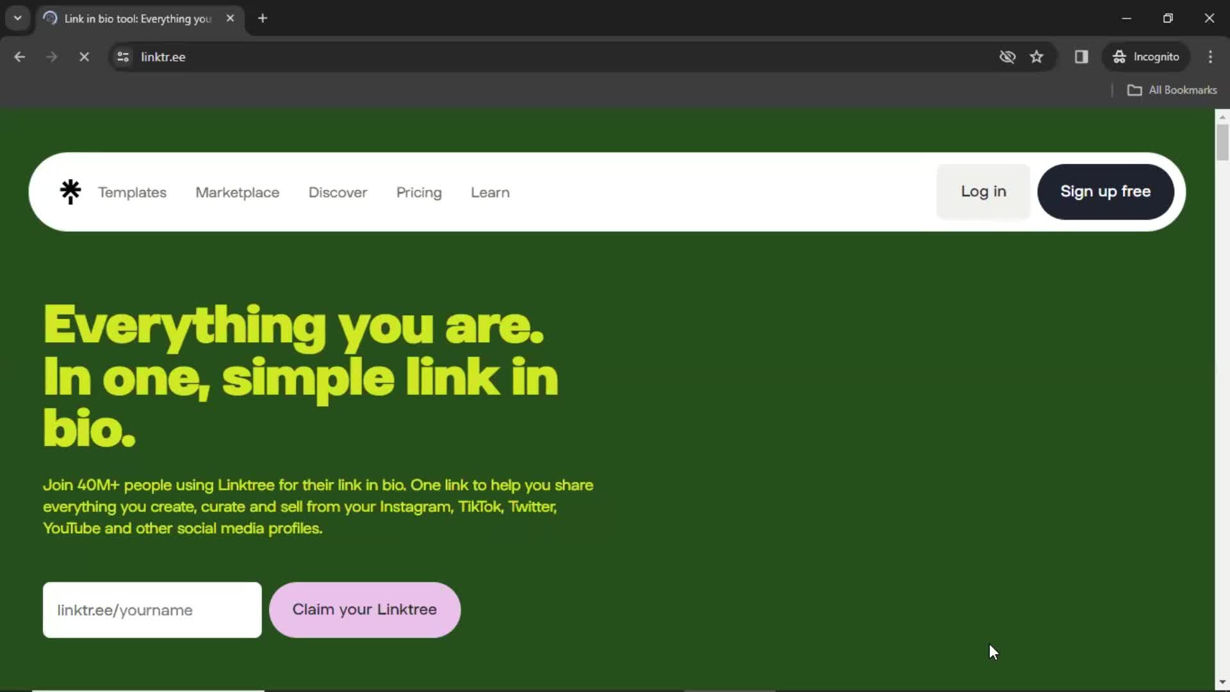
Task: Minimize the browser window
Action: (1126, 19)
